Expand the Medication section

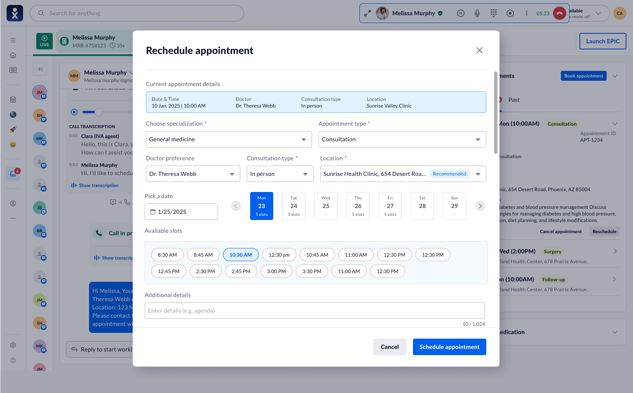(x=615, y=332)
